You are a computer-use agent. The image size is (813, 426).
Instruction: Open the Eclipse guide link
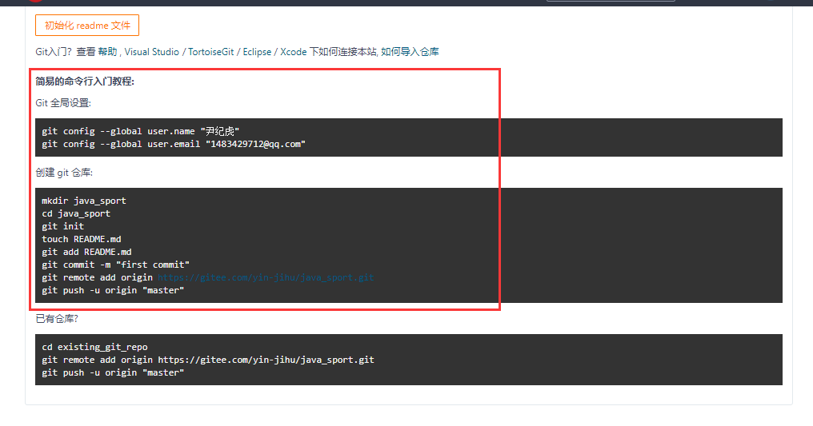pyautogui.click(x=257, y=52)
